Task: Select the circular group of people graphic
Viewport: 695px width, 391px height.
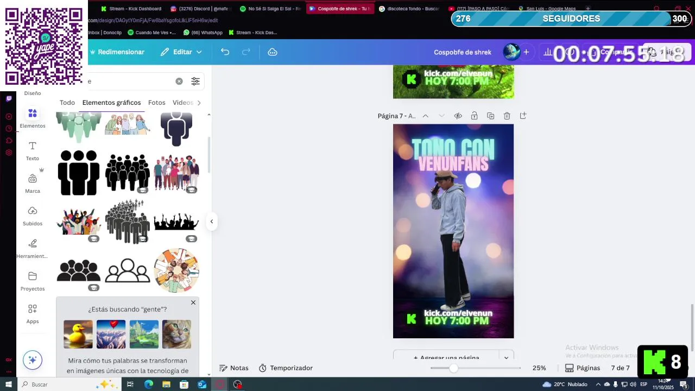Action: pyautogui.click(x=176, y=270)
